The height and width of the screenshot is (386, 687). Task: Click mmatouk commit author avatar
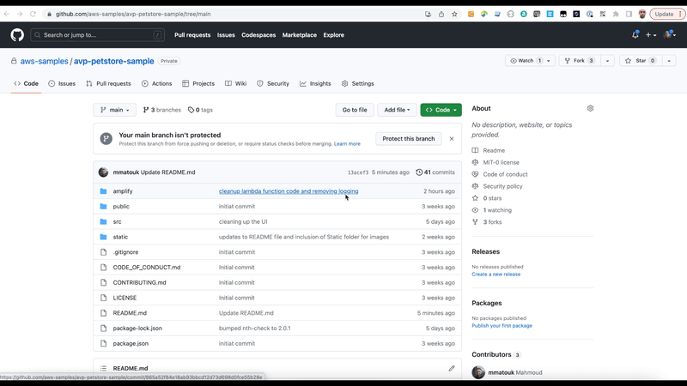[x=103, y=172]
